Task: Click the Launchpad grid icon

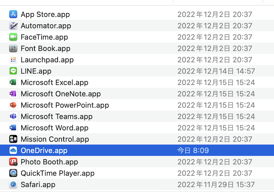Action: (x=13, y=60)
